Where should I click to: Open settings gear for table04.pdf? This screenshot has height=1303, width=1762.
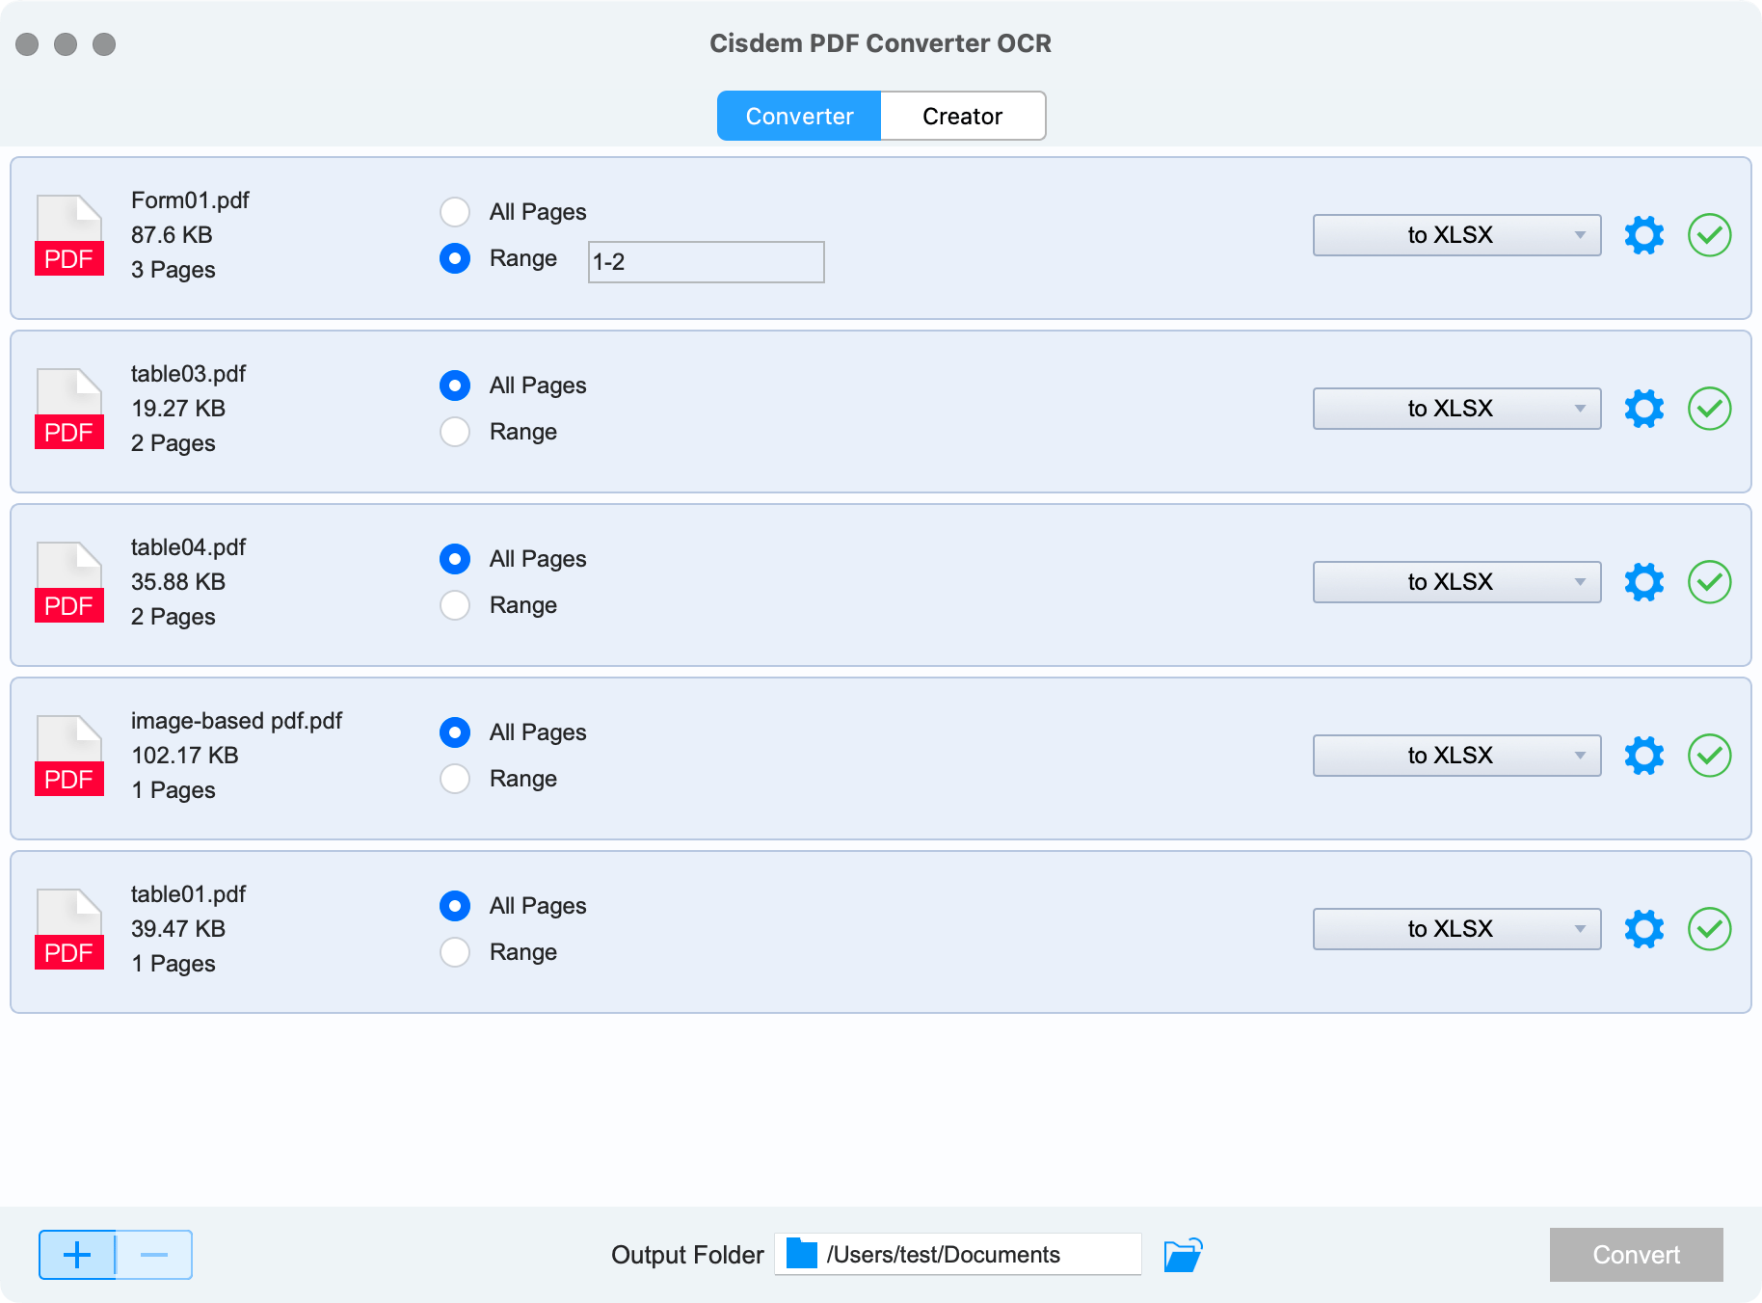(x=1643, y=582)
